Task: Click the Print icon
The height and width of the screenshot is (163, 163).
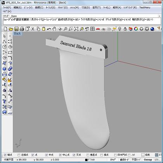Action: 22,29
